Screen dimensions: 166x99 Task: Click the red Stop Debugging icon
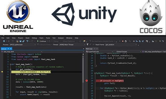coord(123,41)
